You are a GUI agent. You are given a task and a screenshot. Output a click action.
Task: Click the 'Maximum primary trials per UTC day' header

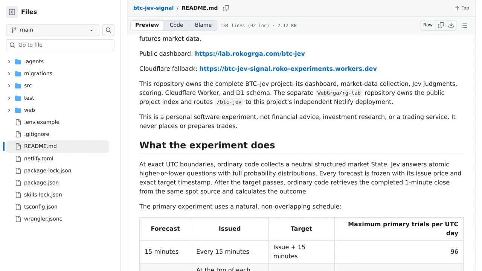pyautogui.click(x=399, y=229)
